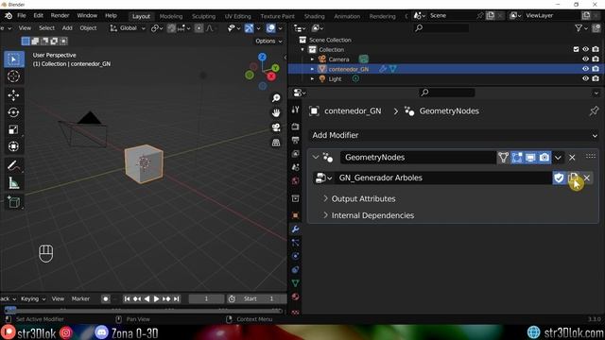Screen dimensions: 605x340
Task: Open modifier extra options chevron
Action: click(558, 158)
